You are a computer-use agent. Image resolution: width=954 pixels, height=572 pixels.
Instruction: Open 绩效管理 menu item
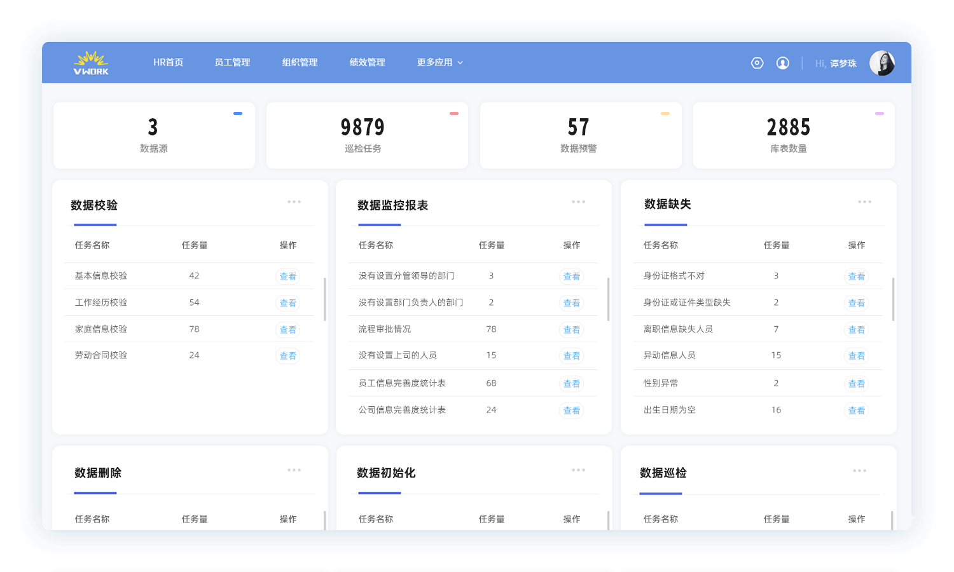pos(367,62)
